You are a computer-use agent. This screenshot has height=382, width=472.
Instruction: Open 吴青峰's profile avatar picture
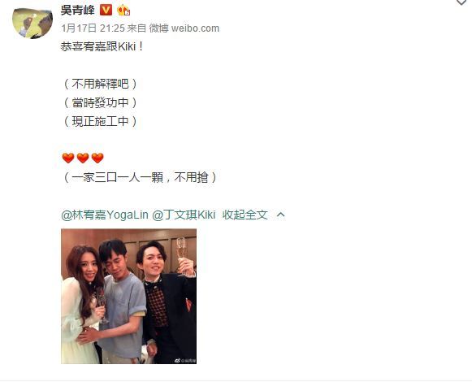pyautogui.click(x=32, y=24)
